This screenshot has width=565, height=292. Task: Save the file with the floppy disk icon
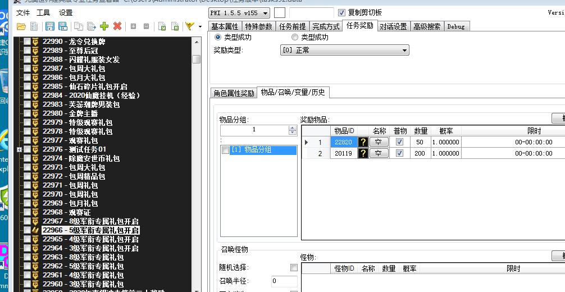[50, 26]
